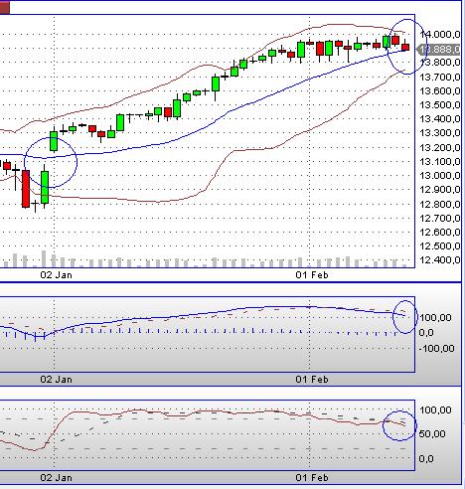Click the 01 Feb date under candlestick chart
The image size is (465, 489).
point(312,275)
